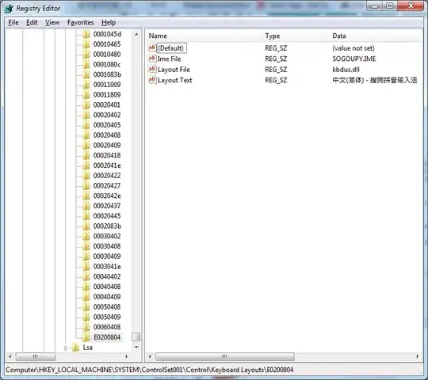Screen dimensions: 428x380
Task: Click the string icon beside Ime File
Action: (152, 59)
